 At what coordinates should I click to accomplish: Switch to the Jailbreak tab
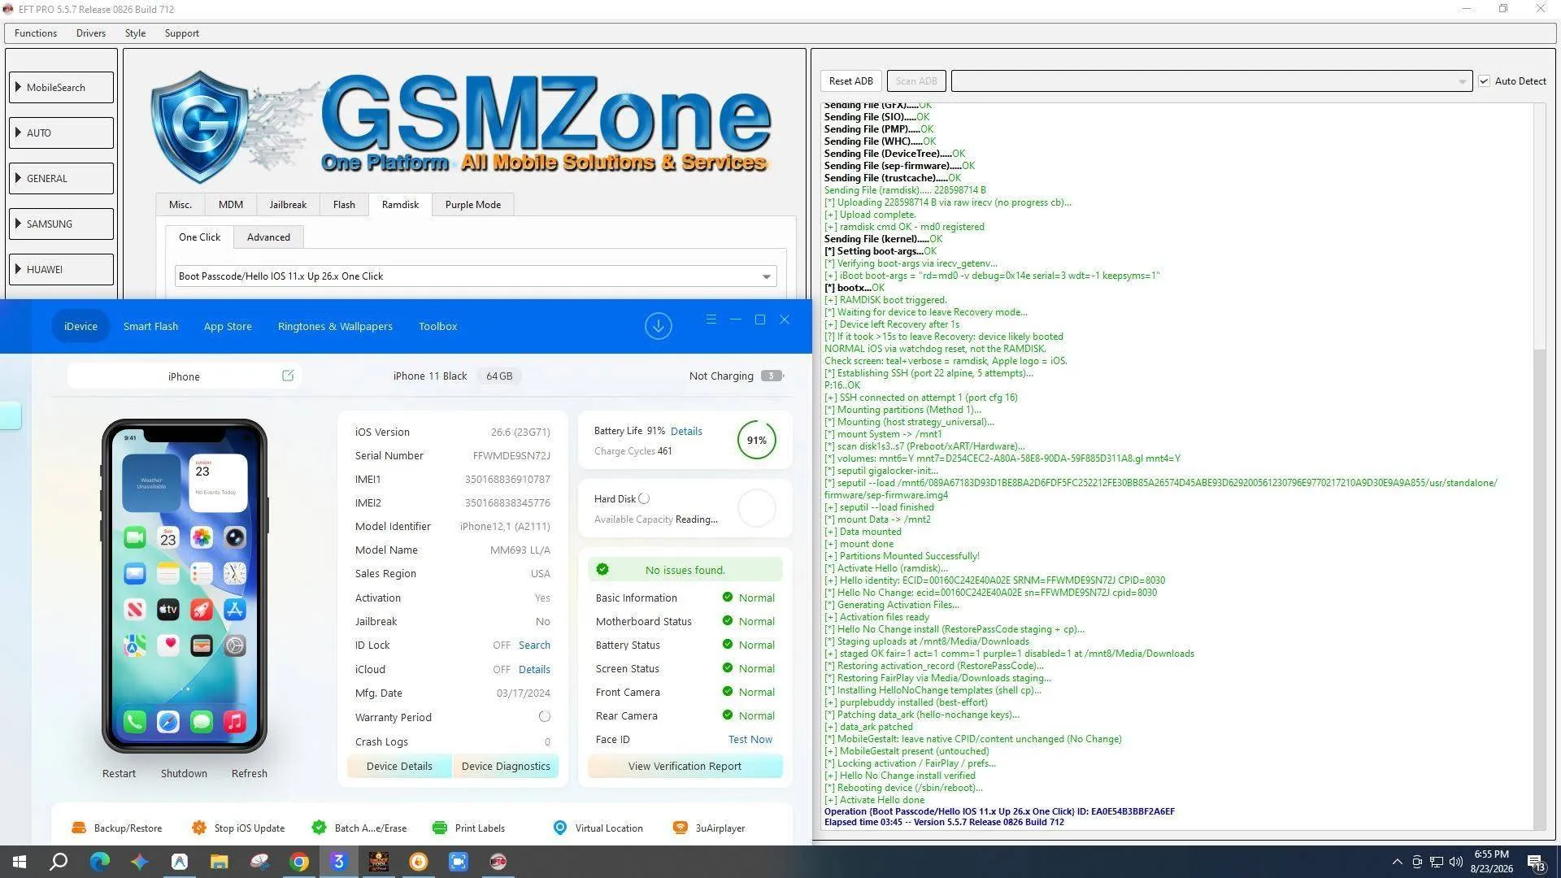288,205
